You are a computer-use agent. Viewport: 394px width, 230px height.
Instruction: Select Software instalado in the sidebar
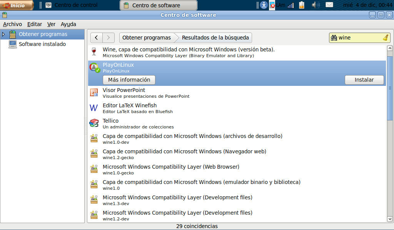[x=42, y=44]
